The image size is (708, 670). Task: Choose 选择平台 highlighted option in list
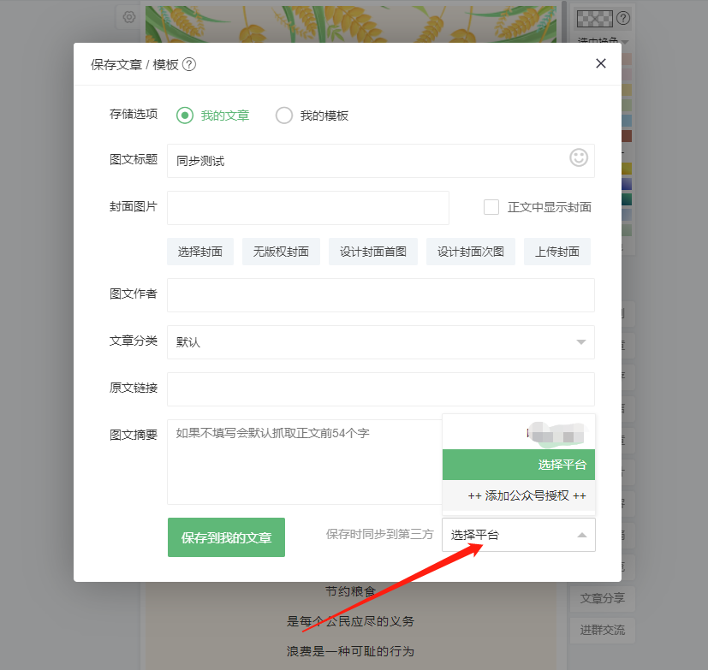point(518,465)
